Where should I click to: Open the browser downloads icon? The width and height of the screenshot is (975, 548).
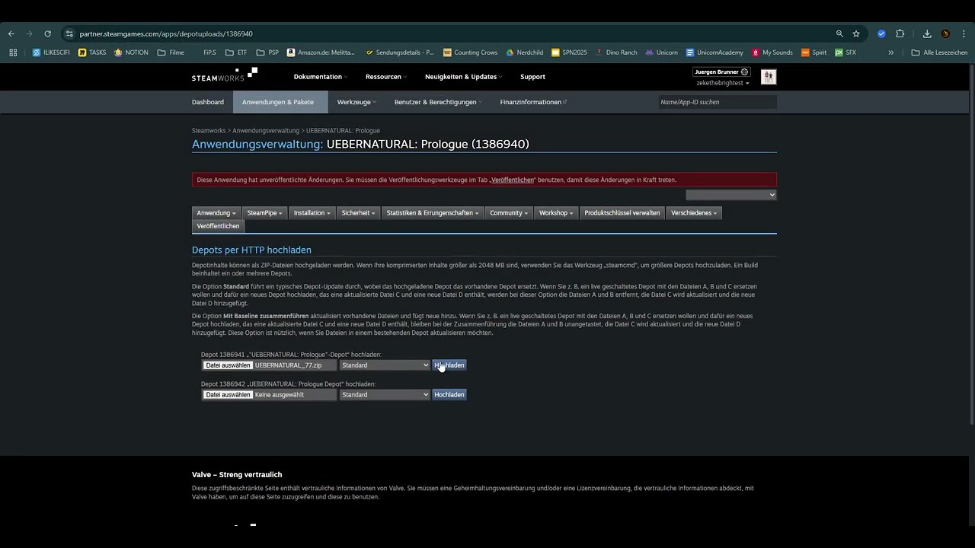[x=927, y=33]
